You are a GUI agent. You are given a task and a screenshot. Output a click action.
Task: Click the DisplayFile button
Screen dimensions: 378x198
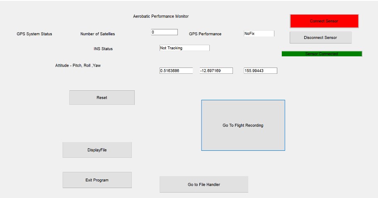[97, 150]
